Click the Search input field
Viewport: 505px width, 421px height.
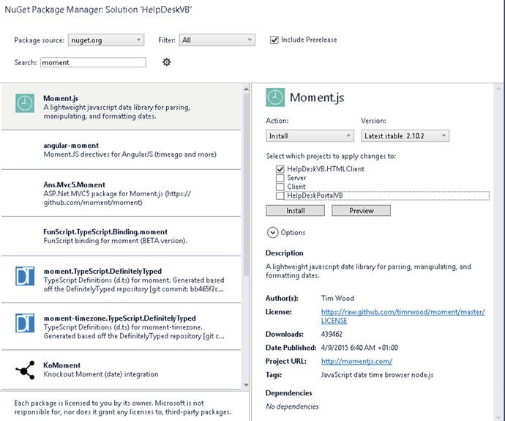click(93, 62)
